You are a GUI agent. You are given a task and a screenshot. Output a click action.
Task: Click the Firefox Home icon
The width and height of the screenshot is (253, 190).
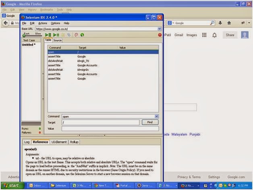(x=229, y=23)
